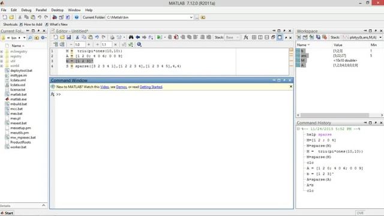Click Save icon in Editor toolbar

pyautogui.click(x=69, y=37)
